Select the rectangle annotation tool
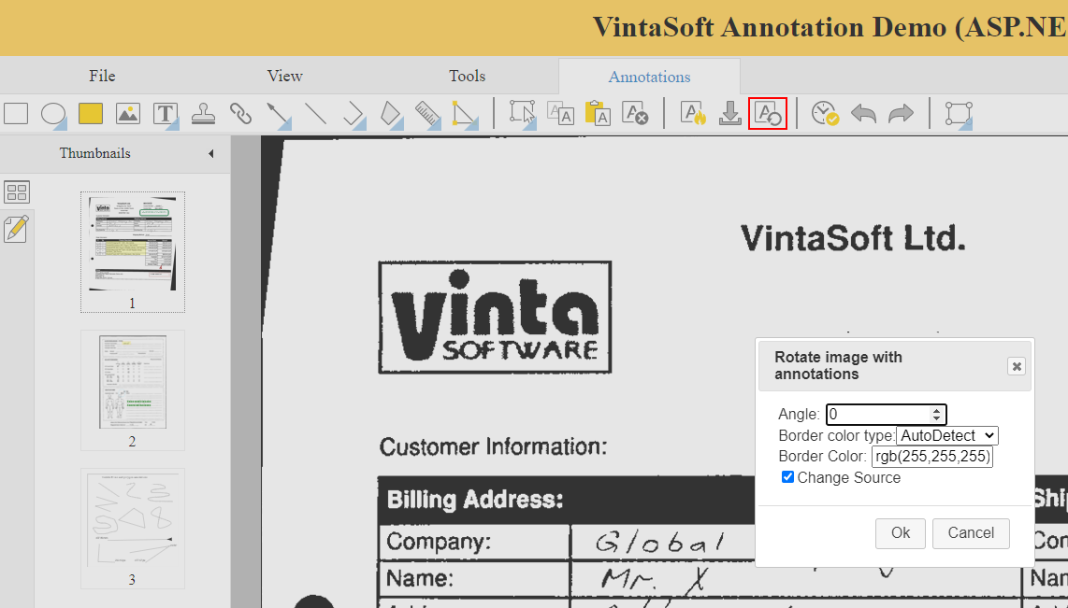This screenshot has height=608, width=1068. (x=16, y=114)
